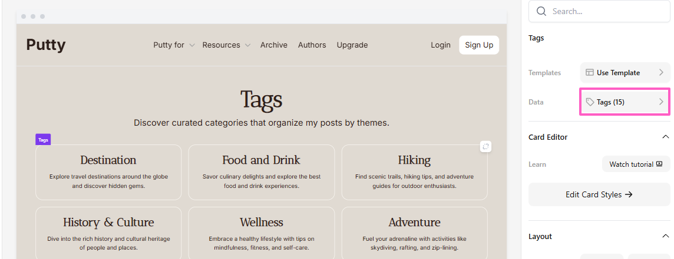Open the Authors nav item
This screenshot has height=259, width=674.
click(312, 45)
